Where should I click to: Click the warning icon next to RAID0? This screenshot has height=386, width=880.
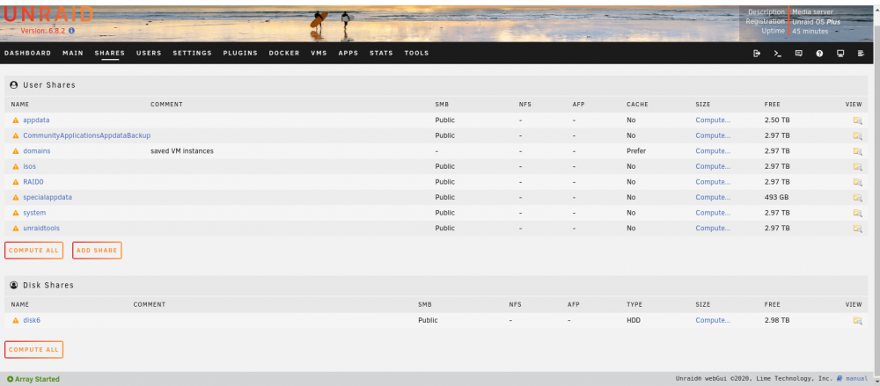pyautogui.click(x=16, y=182)
